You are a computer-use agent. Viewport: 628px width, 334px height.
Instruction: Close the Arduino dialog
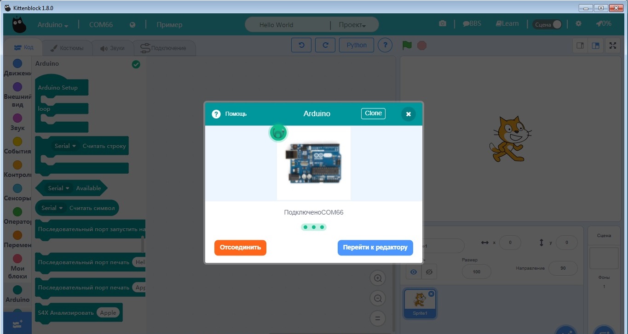coord(408,114)
